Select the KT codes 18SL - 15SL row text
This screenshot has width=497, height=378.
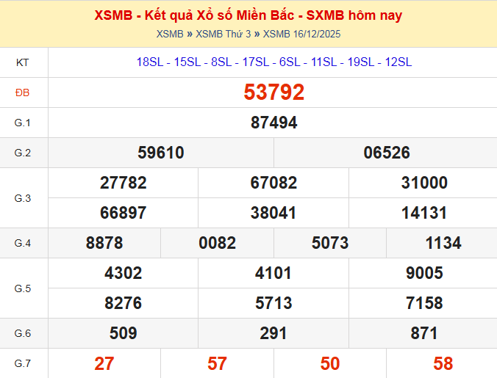(x=274, y=62)
